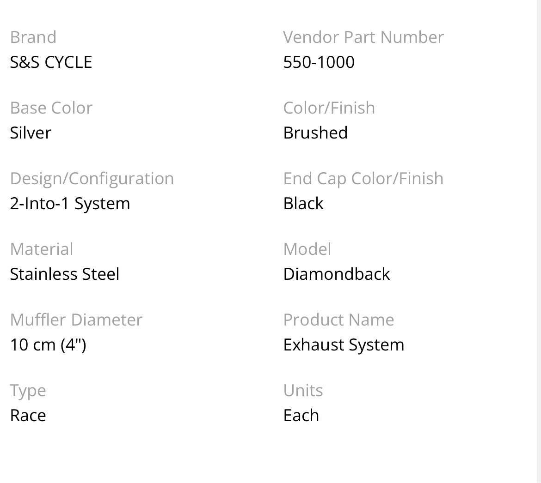Click the Muffler Diameter label

(x=76, y=320)
